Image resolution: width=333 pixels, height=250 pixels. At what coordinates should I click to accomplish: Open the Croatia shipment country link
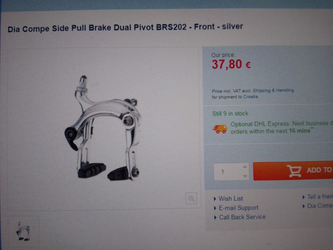coord(251,97)
